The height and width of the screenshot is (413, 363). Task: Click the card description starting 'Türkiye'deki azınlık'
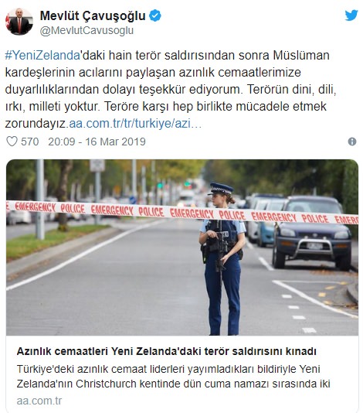coord(174,377)
